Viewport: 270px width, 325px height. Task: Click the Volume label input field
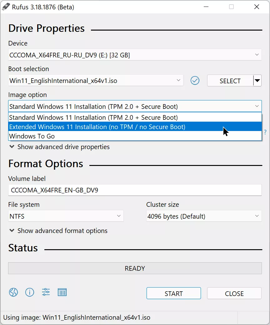135,190
